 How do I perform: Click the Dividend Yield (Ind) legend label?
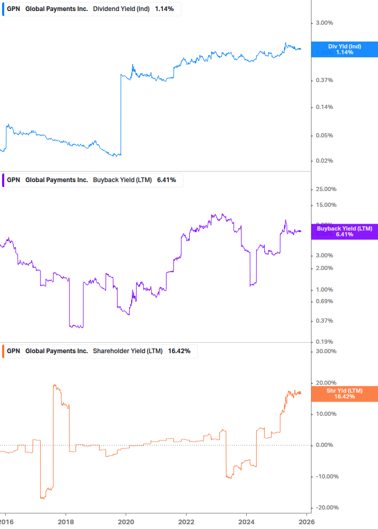121,9
